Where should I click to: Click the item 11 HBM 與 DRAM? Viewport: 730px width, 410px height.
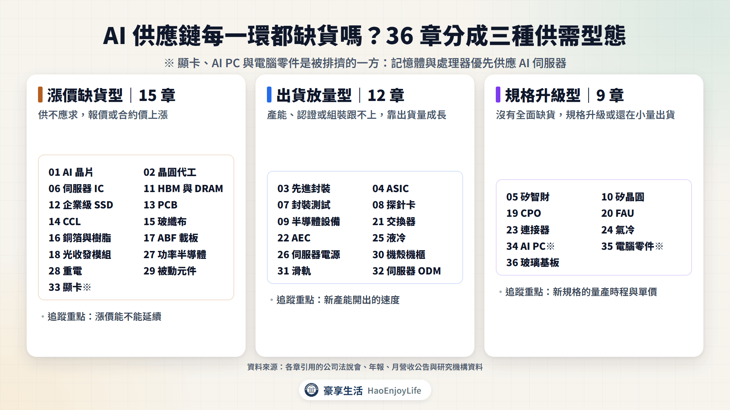tap(183, 189)
